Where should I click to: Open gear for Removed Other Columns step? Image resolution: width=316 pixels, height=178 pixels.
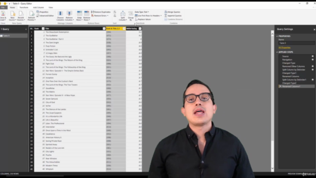click(313, 66)
